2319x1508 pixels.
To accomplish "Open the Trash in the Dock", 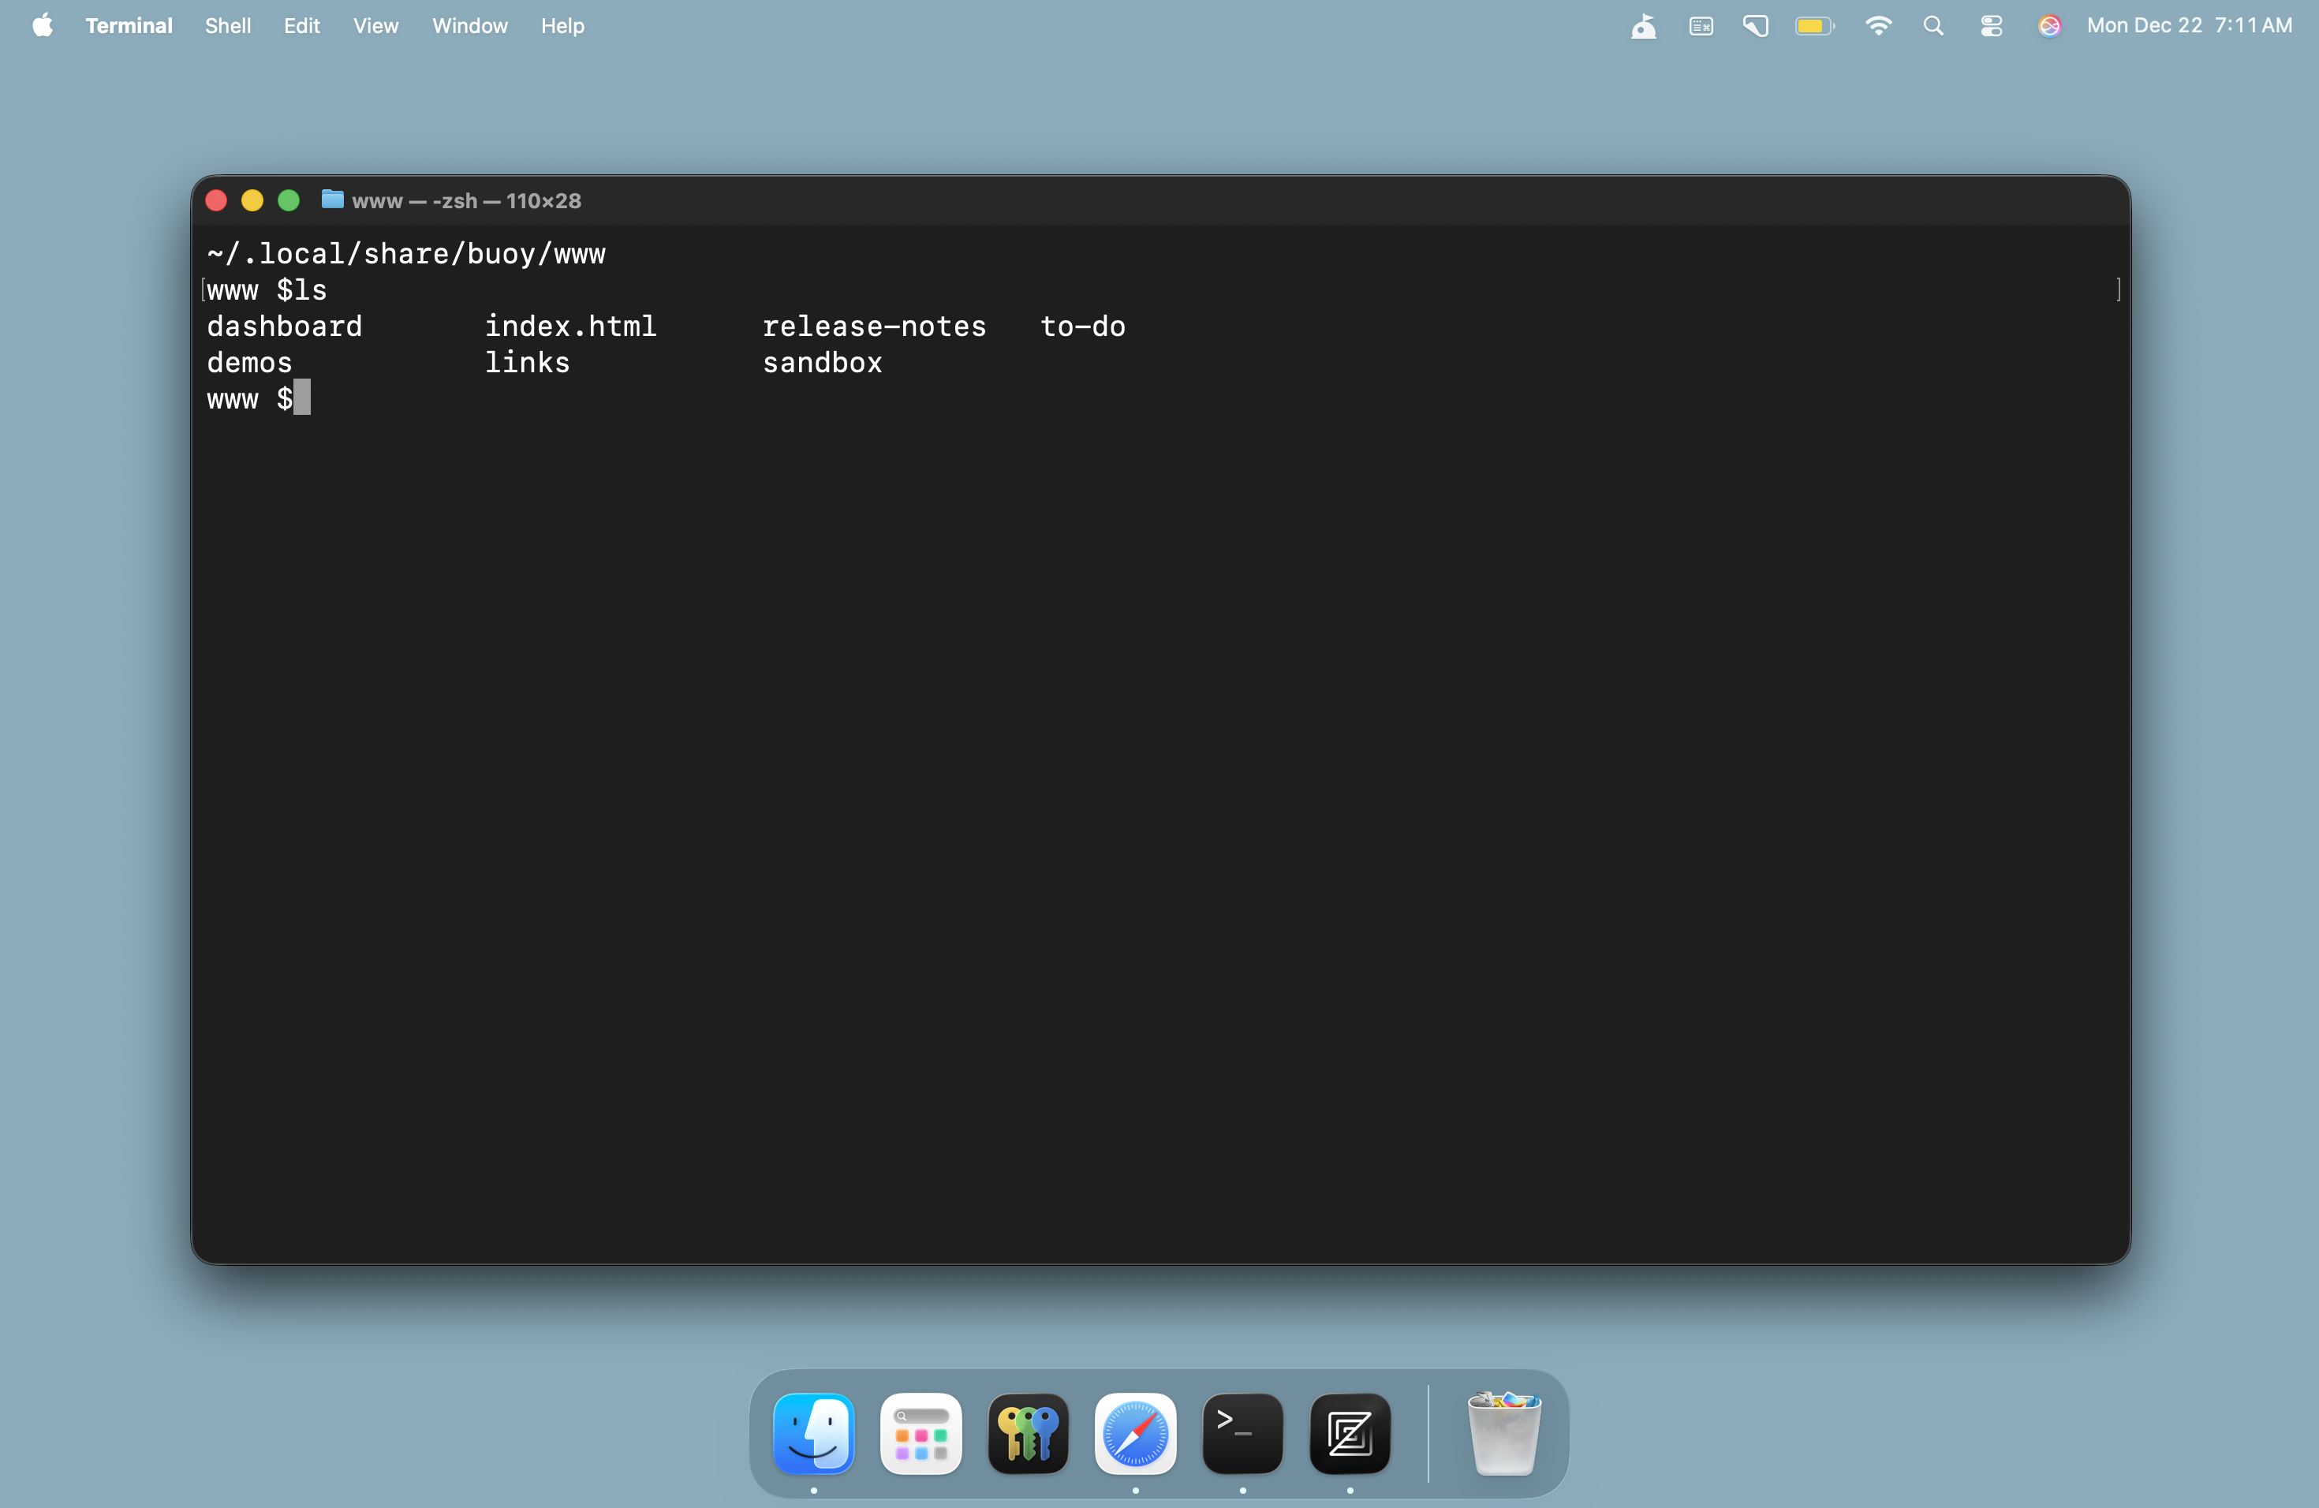I will [1503, 1433].
